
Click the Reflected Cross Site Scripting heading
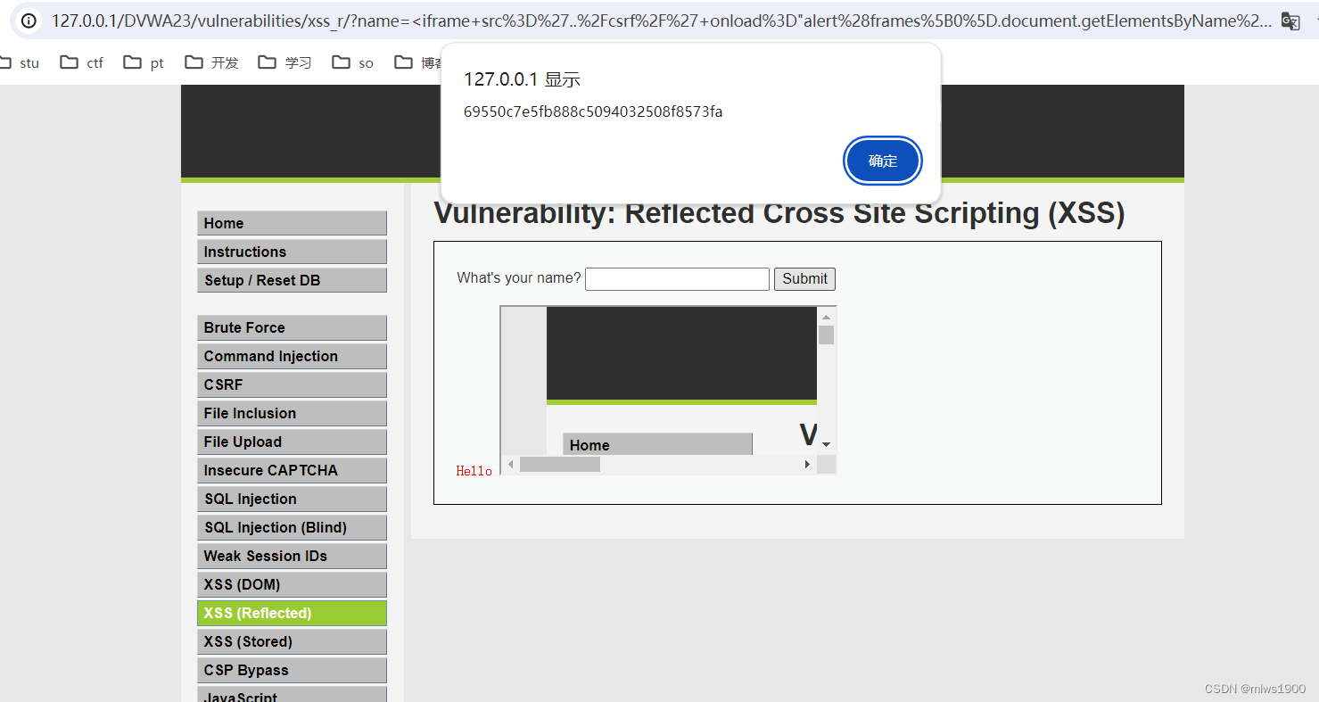[779, 213]
